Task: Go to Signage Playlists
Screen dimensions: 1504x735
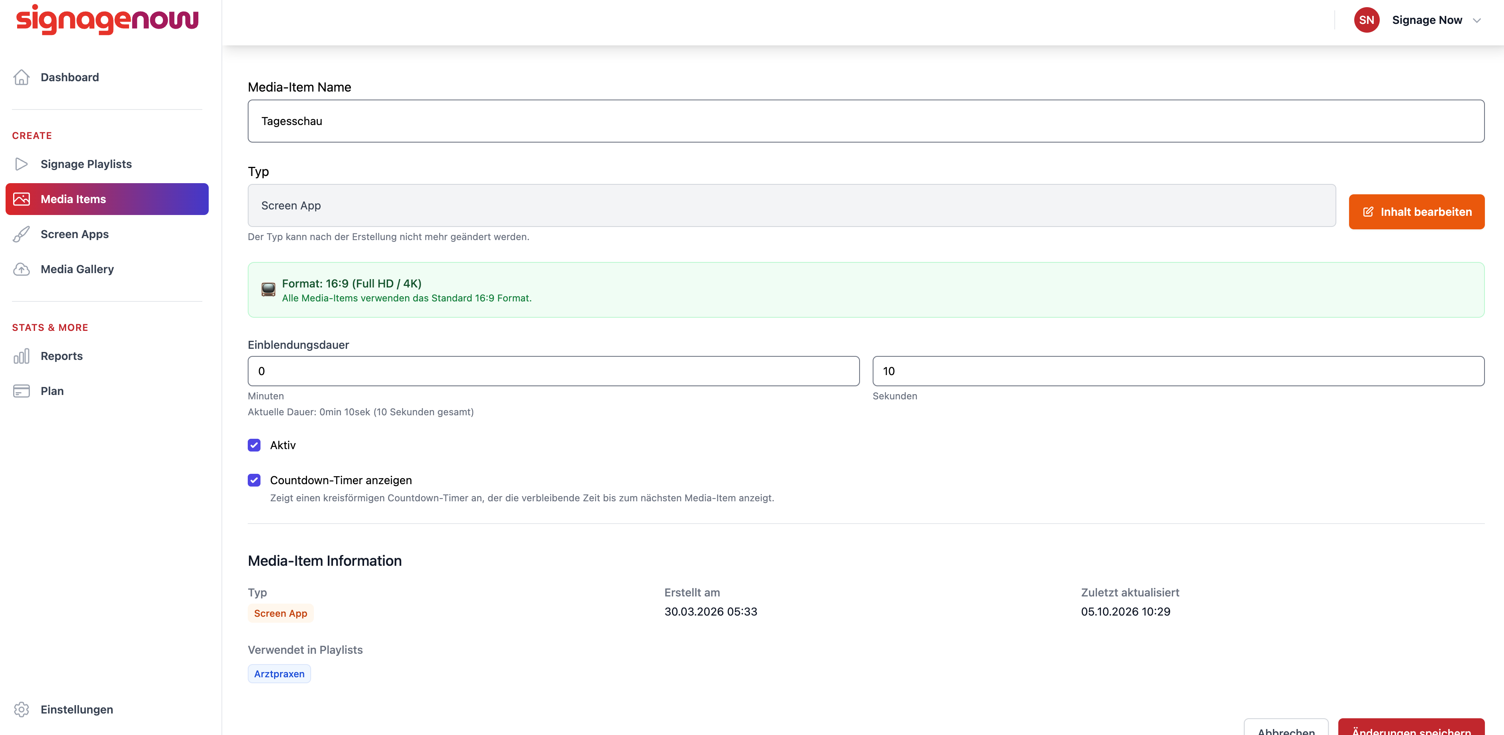Action: 108,164
